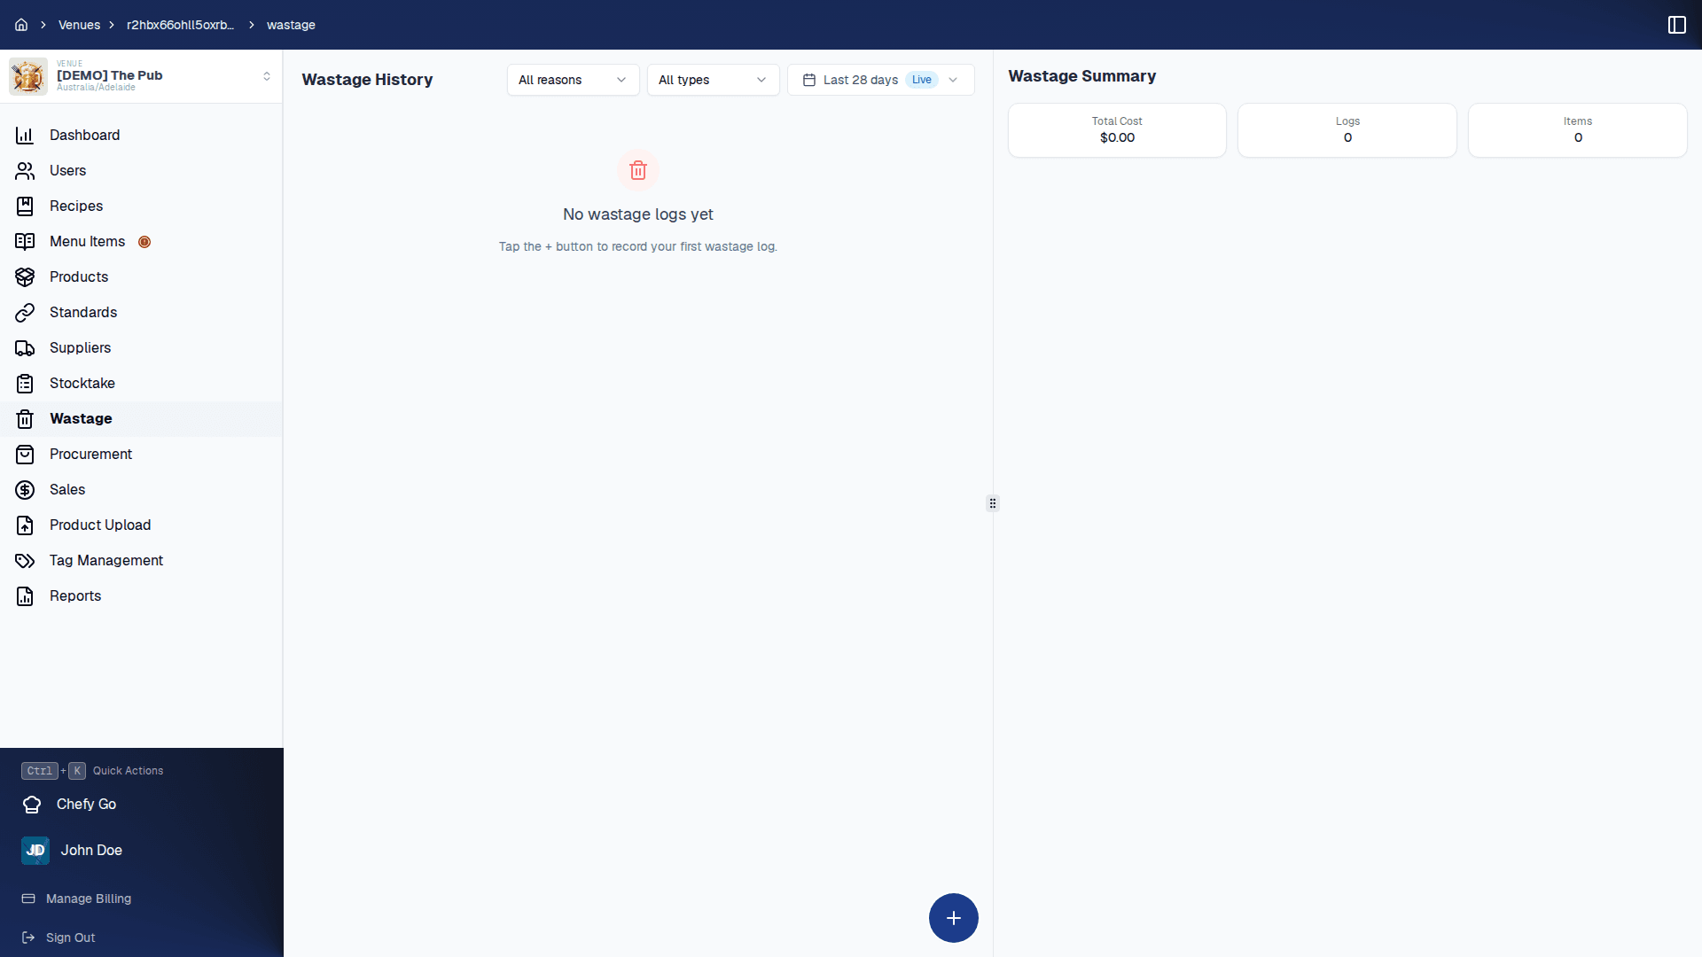Select Standards in the sidebar
The height and width of the screenshot is (957, 1702).
pyautogui.click(x=142, y=313)
